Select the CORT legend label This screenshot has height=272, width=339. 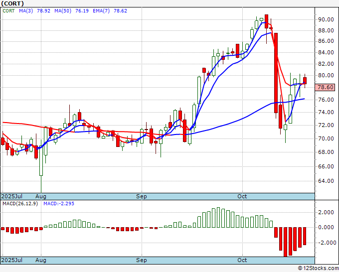click(x=8, y=11)
